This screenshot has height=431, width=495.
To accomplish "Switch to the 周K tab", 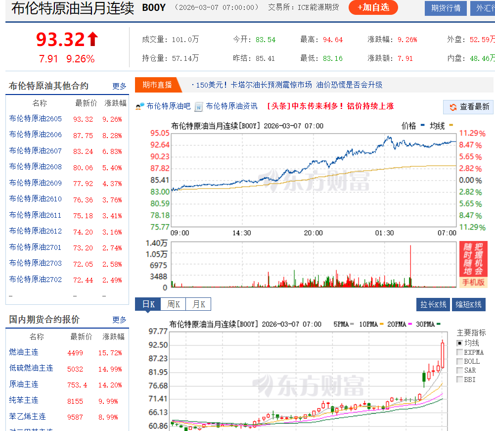I will pyautogui.click(x=173, y=304).
